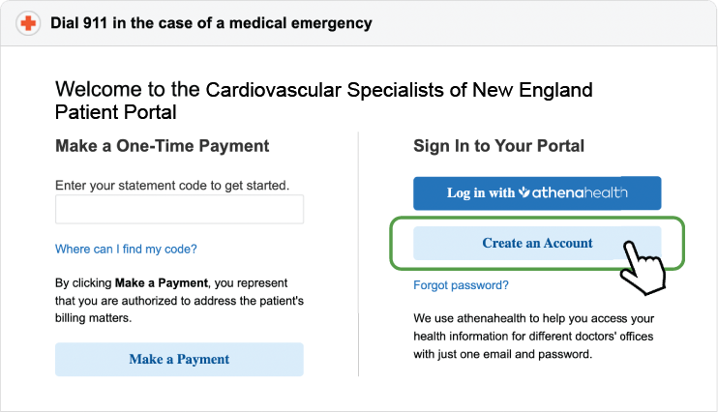Click the Make a One-Time Payment heading
The height and width of the screenshot is (412, 718).
point(163,146)
